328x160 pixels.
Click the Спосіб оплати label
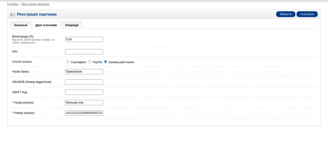click(22, 62)
